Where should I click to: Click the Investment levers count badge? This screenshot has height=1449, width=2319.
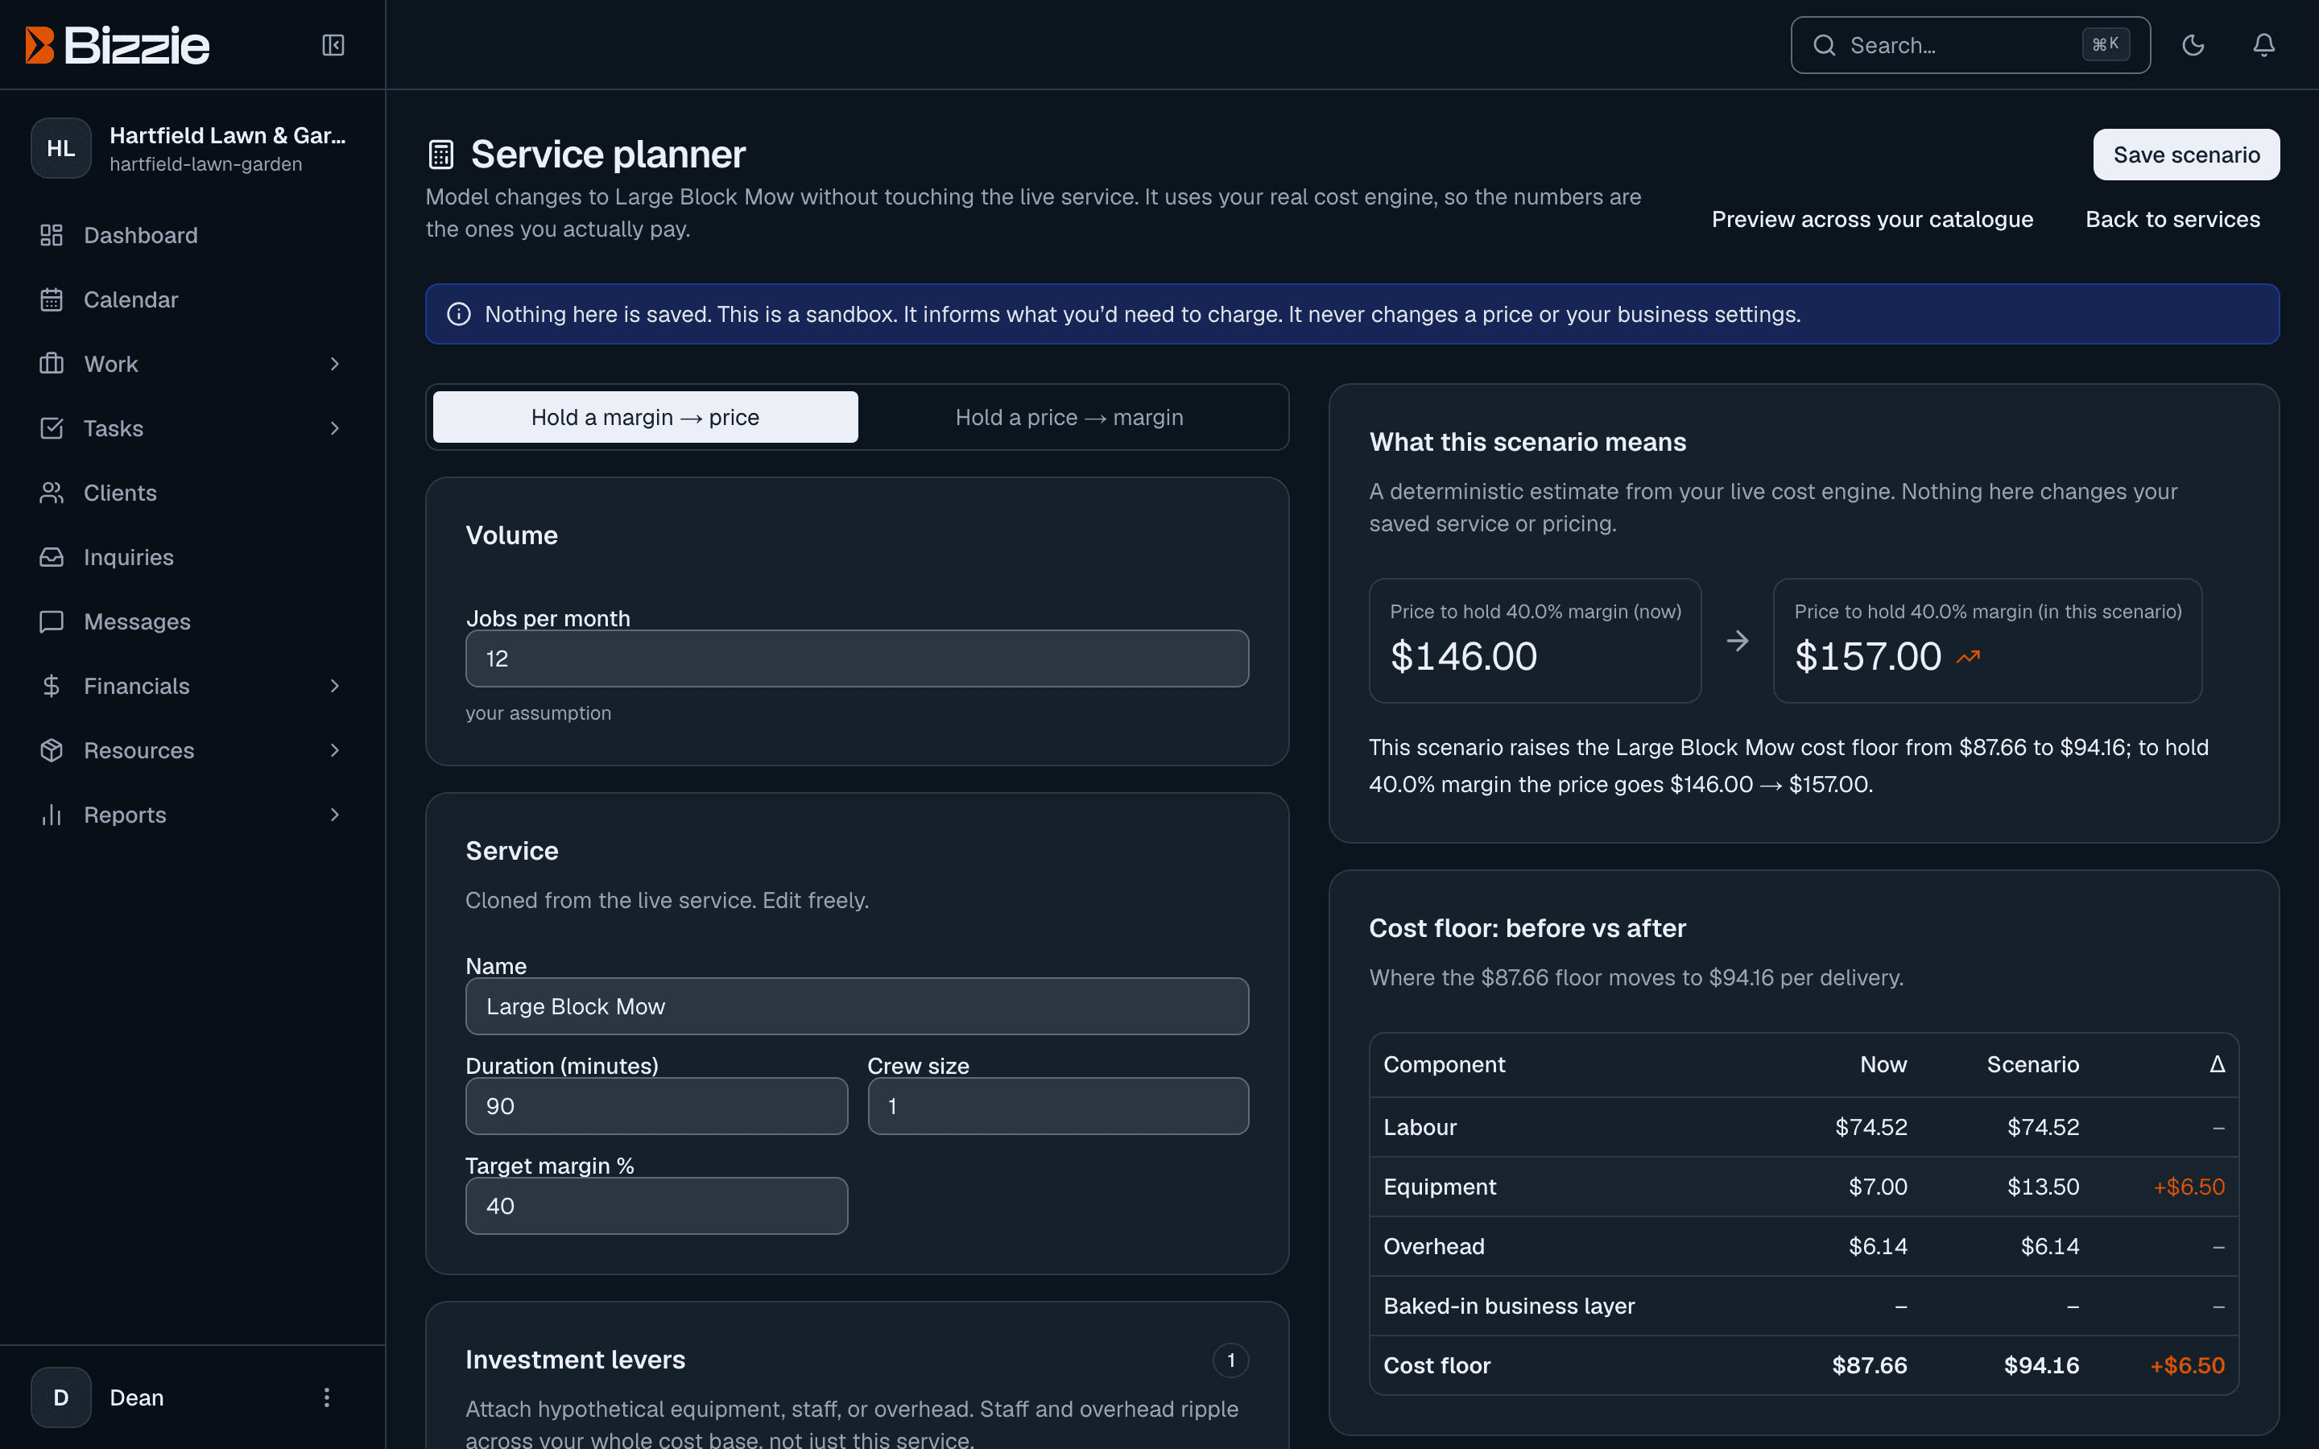pos(1230,1360)
